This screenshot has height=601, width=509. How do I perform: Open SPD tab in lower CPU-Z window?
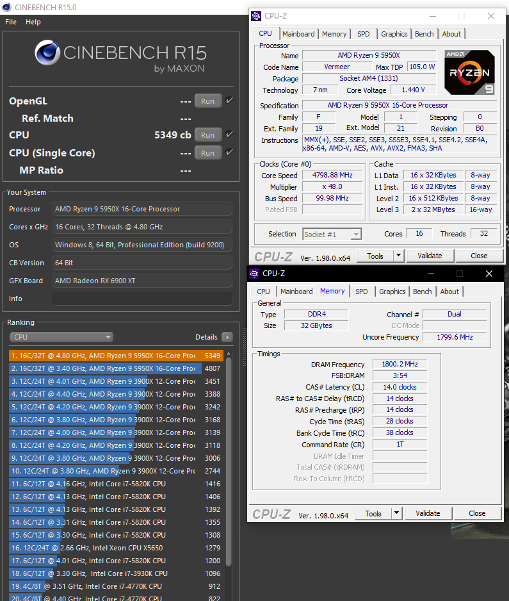(362, 292)
